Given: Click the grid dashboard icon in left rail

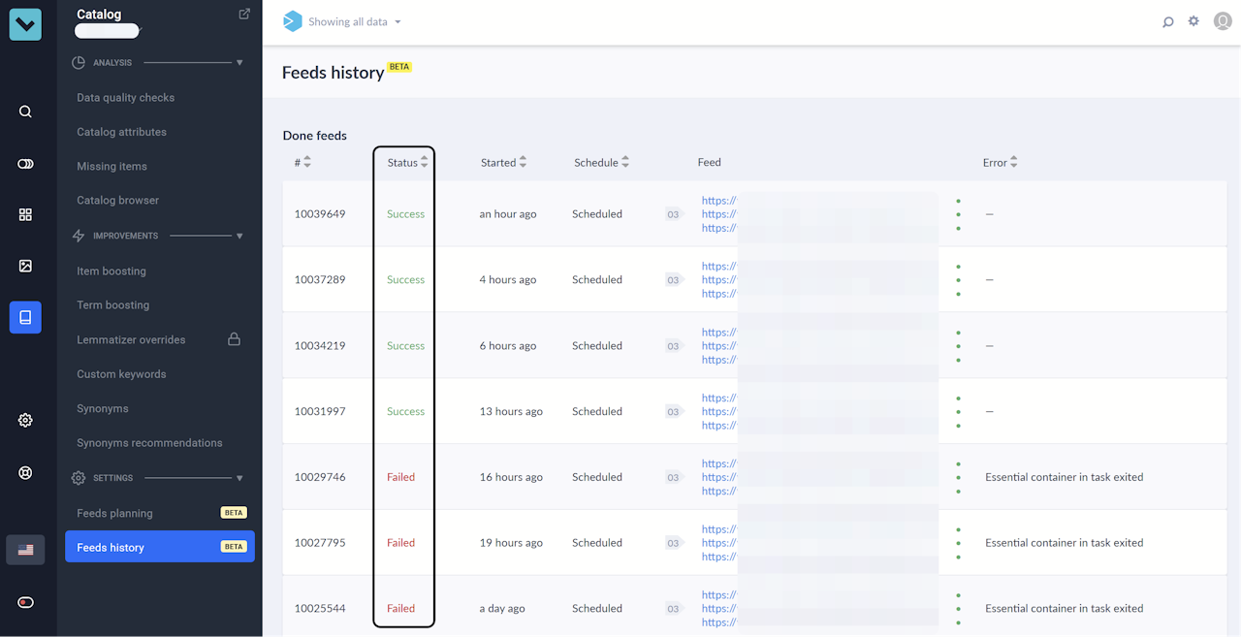Looking at the screenshot, I should pos(25,214).
